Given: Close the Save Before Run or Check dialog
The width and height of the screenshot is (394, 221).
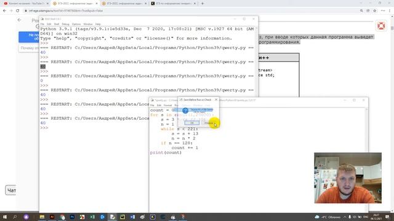Looking at the screenshot, I should click(x=216, y=99).
